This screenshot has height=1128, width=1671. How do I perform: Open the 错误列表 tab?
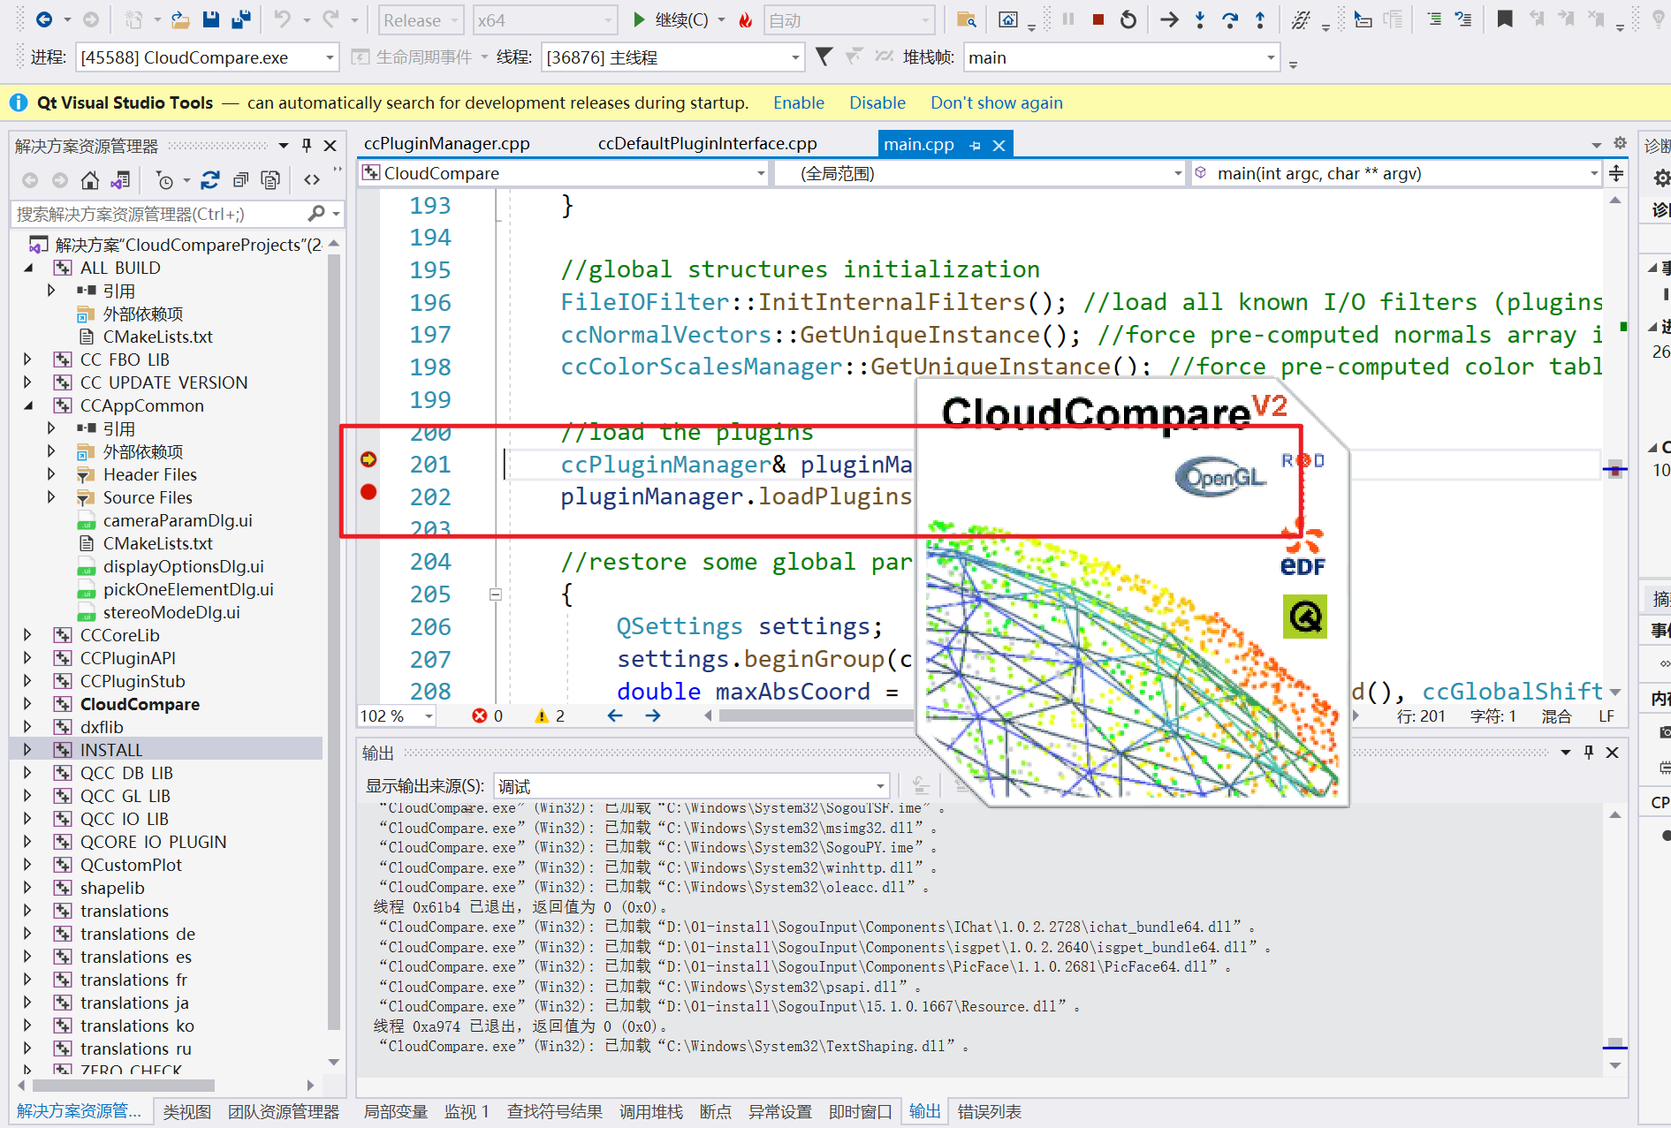point(990,1112)
